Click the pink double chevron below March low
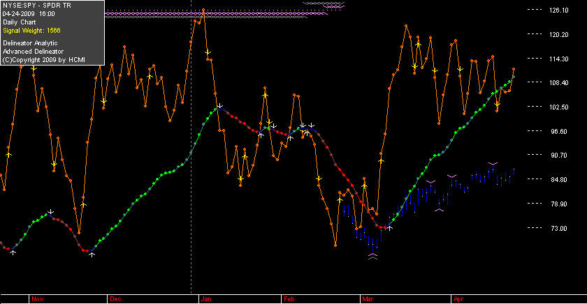587x304 pixels. (373, 256)
